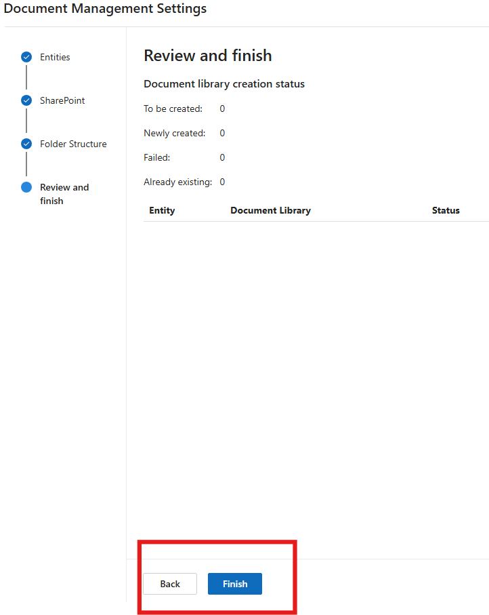Click the Newly created count value

[x=222, y=133]
